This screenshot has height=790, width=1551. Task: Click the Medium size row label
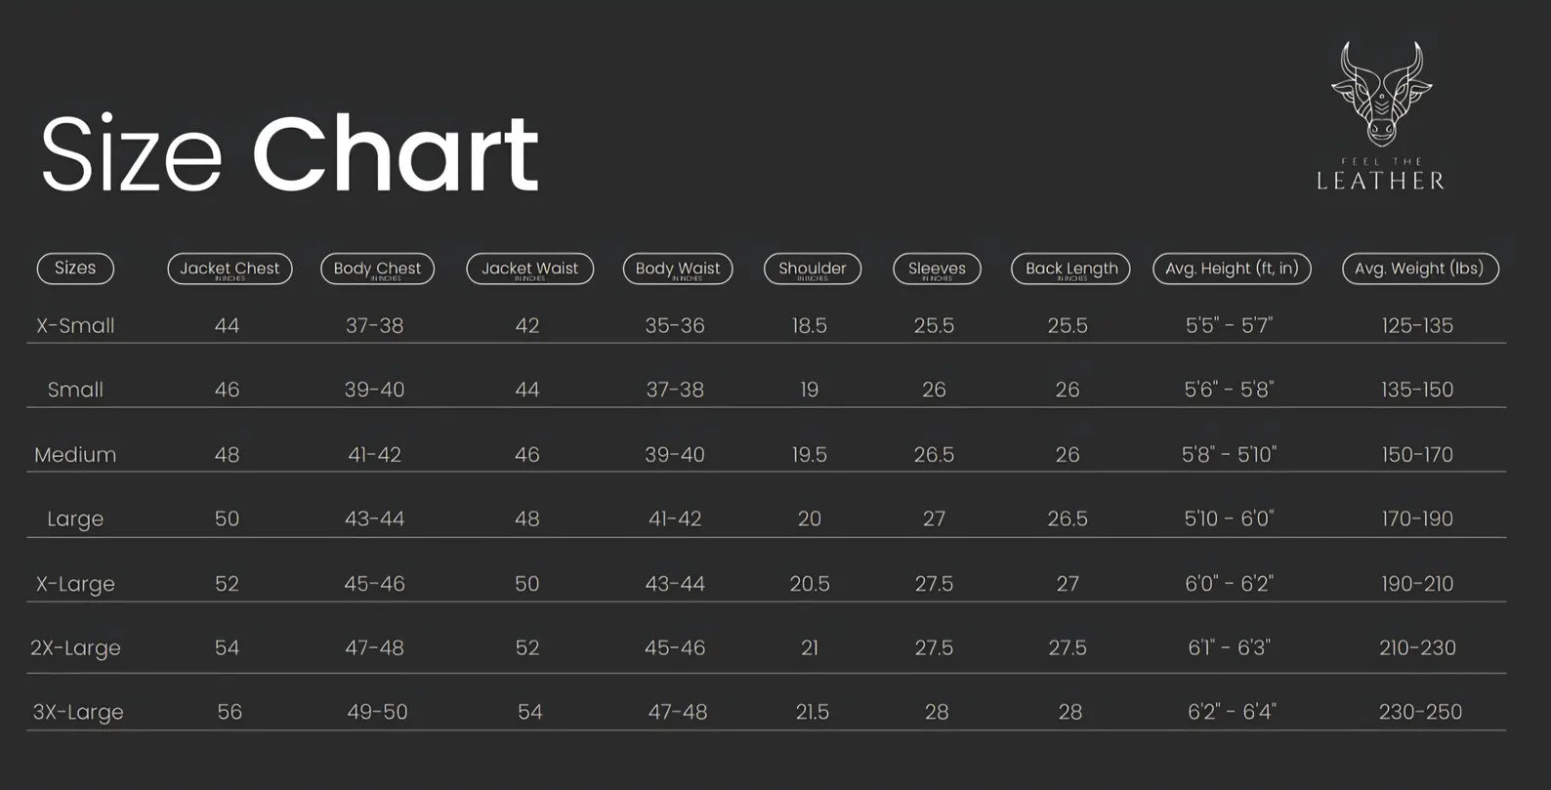(x=75, y=454)
